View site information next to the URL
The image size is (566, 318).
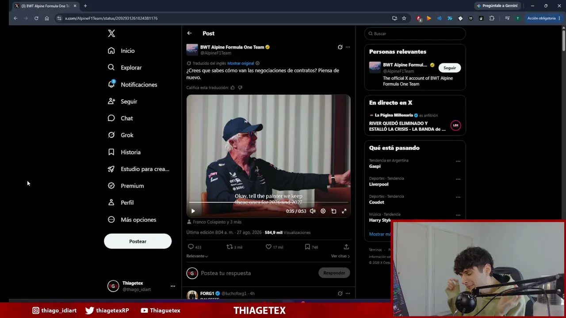[x=59, y=18]
